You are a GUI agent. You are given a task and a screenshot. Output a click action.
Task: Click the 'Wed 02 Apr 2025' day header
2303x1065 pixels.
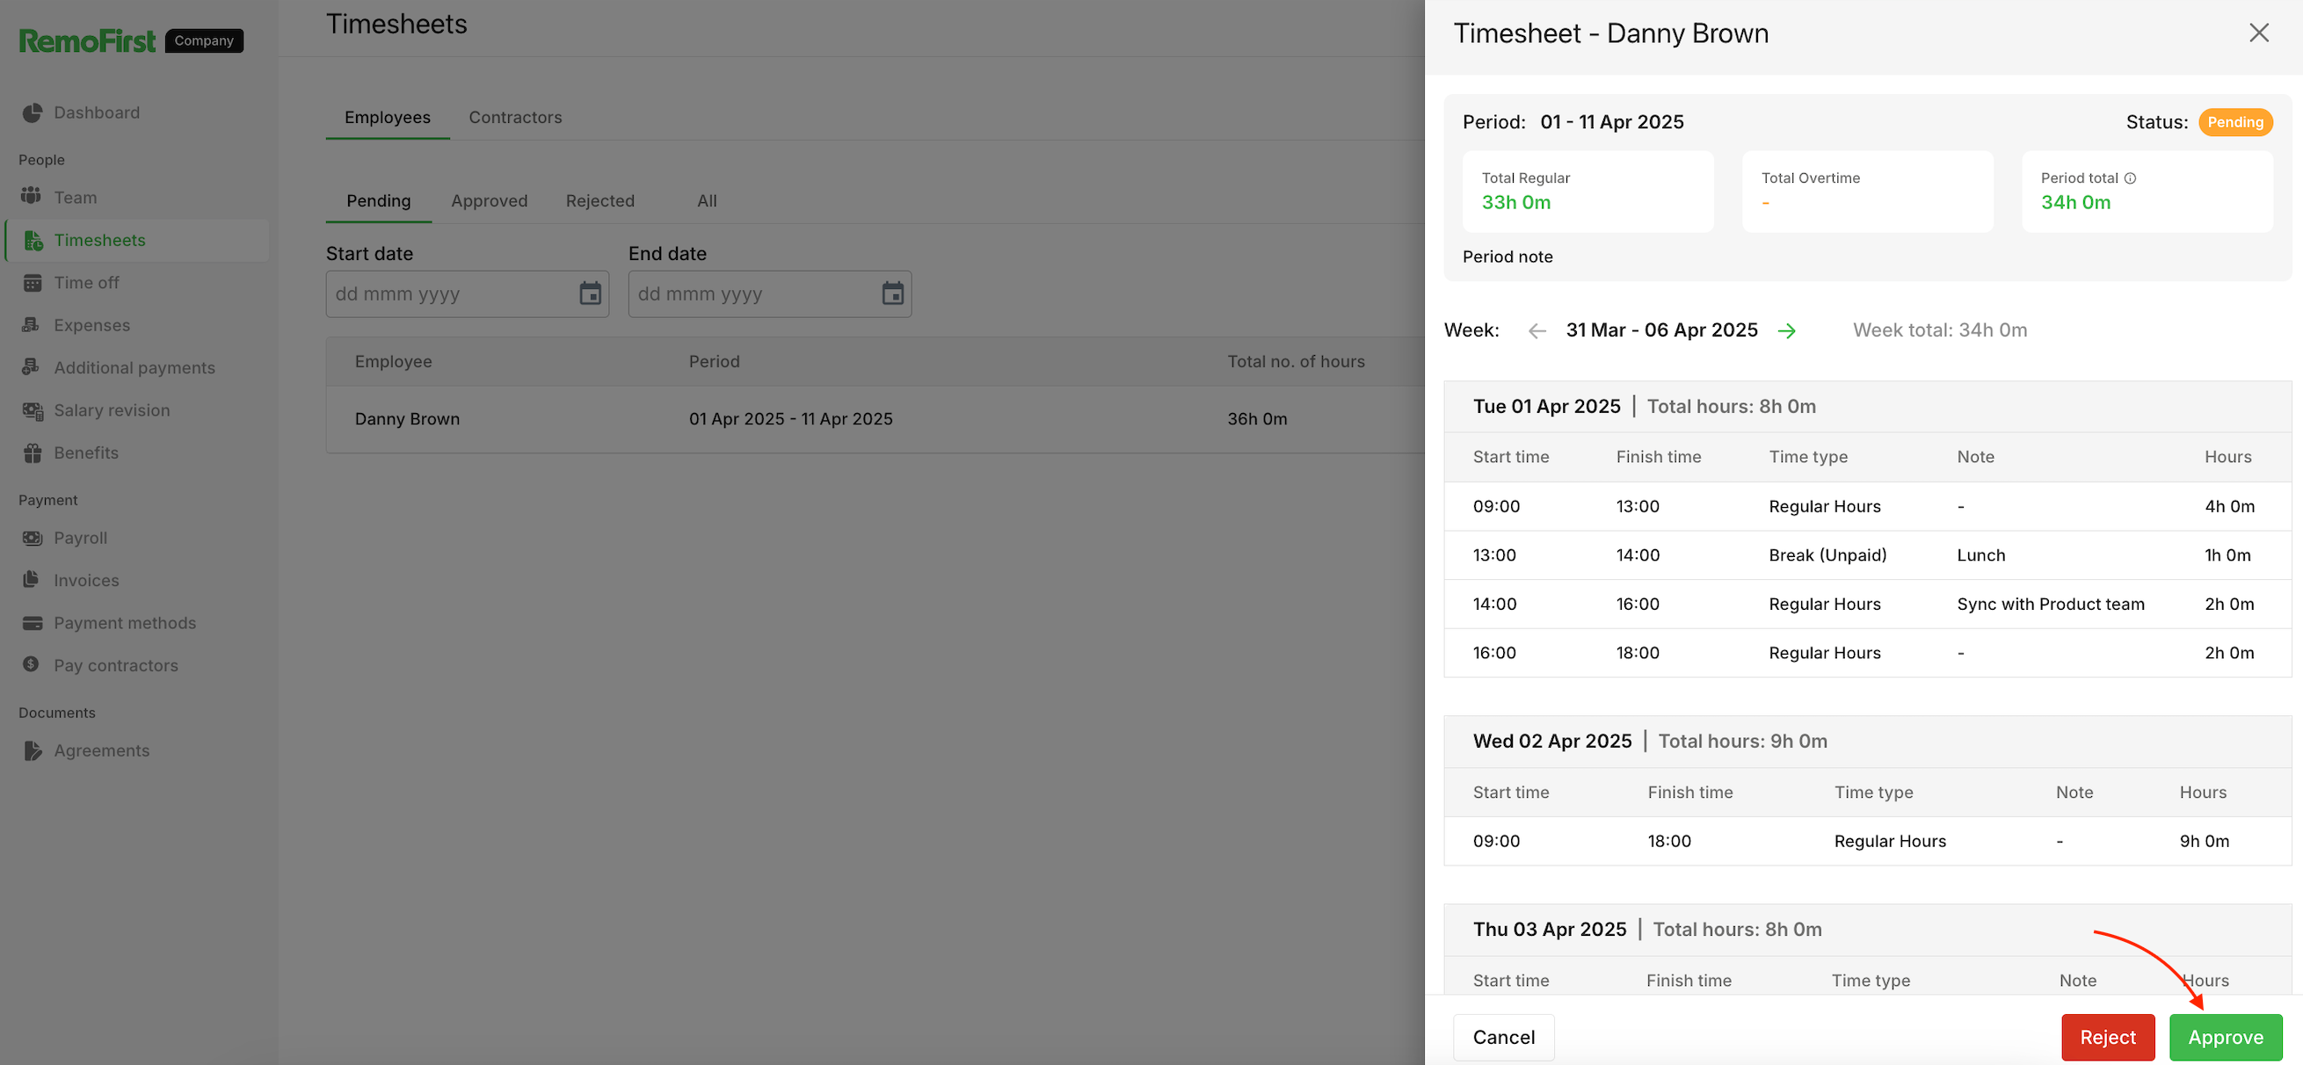[x=1552, y=741]
